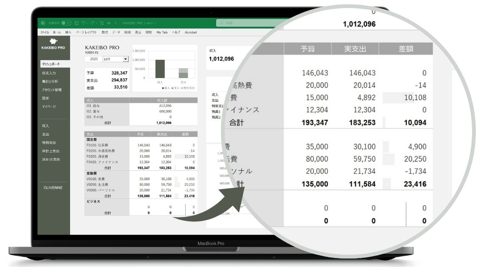478x267 pixels.
Task: Select アカウント管理 in the sidebar
Action: coord(52,90)
